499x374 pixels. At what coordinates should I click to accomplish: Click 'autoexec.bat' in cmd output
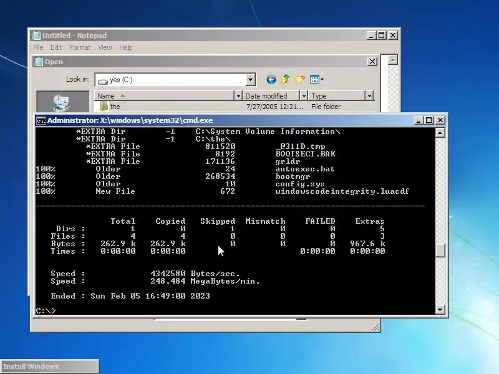[x=305, y=169]
